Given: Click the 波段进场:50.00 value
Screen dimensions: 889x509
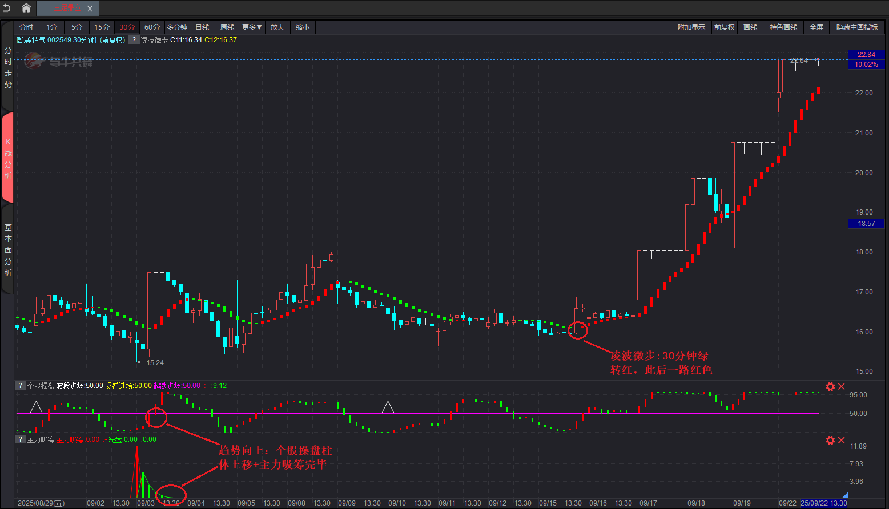Looking at the screenshot, I should click(x=79, y=386).
